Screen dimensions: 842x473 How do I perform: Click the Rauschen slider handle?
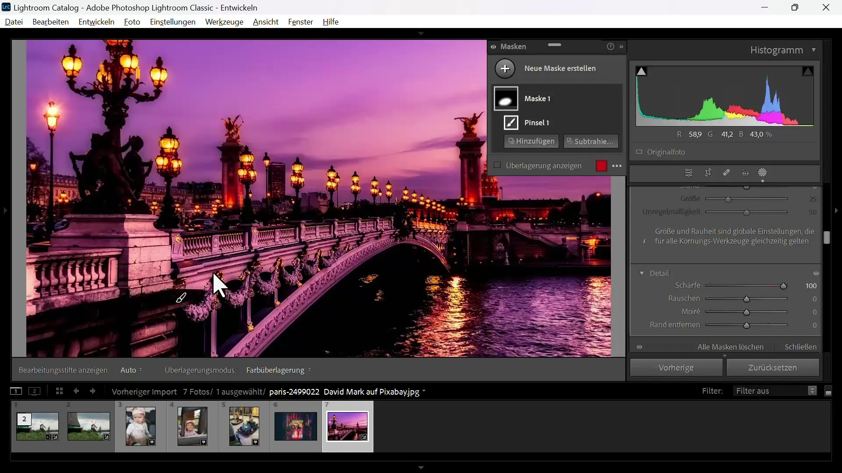(x=747, y=300)
